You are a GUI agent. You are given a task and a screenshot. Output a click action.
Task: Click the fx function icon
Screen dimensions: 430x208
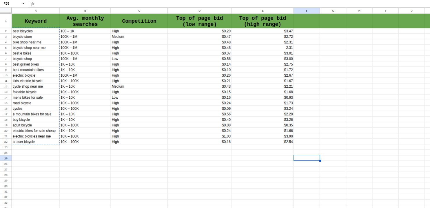point(32,4)
